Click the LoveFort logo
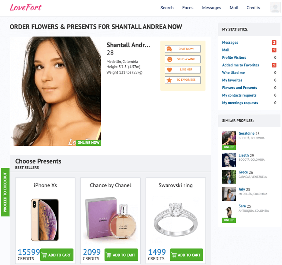 (25, 7)
